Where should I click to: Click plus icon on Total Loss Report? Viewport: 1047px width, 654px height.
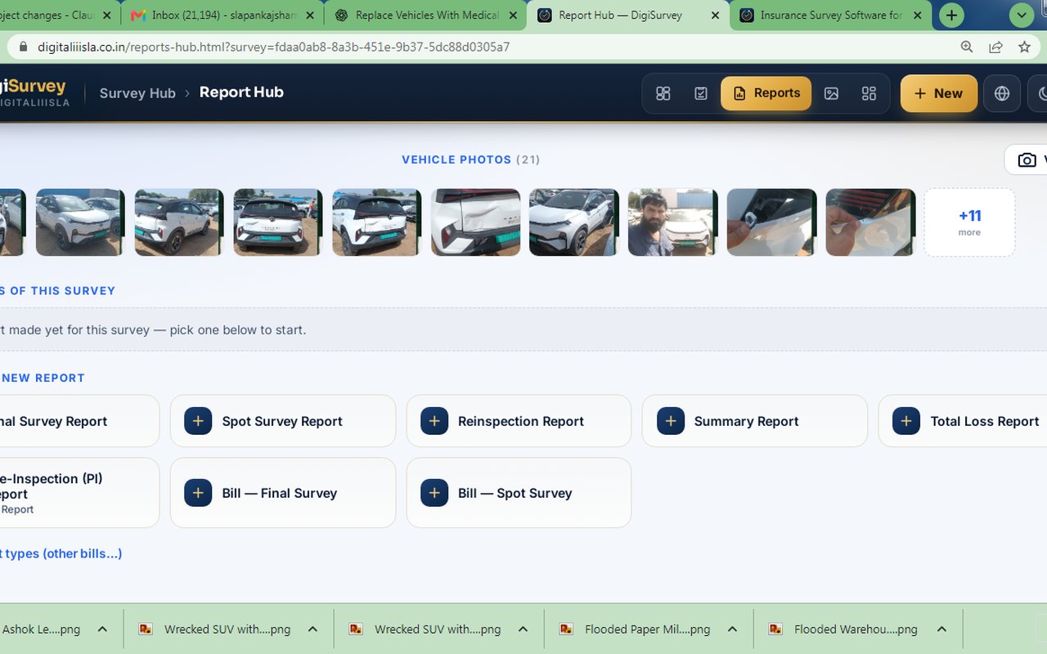click(906, 421)
